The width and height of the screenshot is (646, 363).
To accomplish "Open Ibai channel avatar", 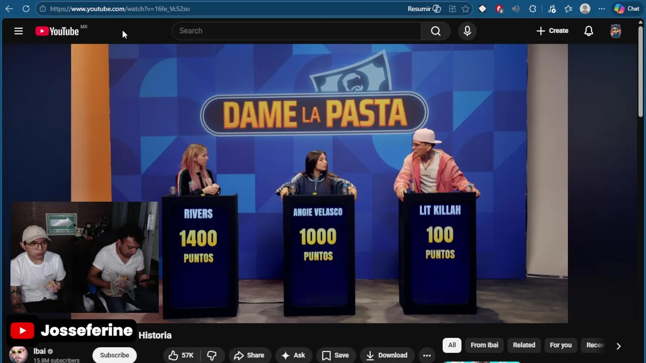I will click(x=18, y=355).
